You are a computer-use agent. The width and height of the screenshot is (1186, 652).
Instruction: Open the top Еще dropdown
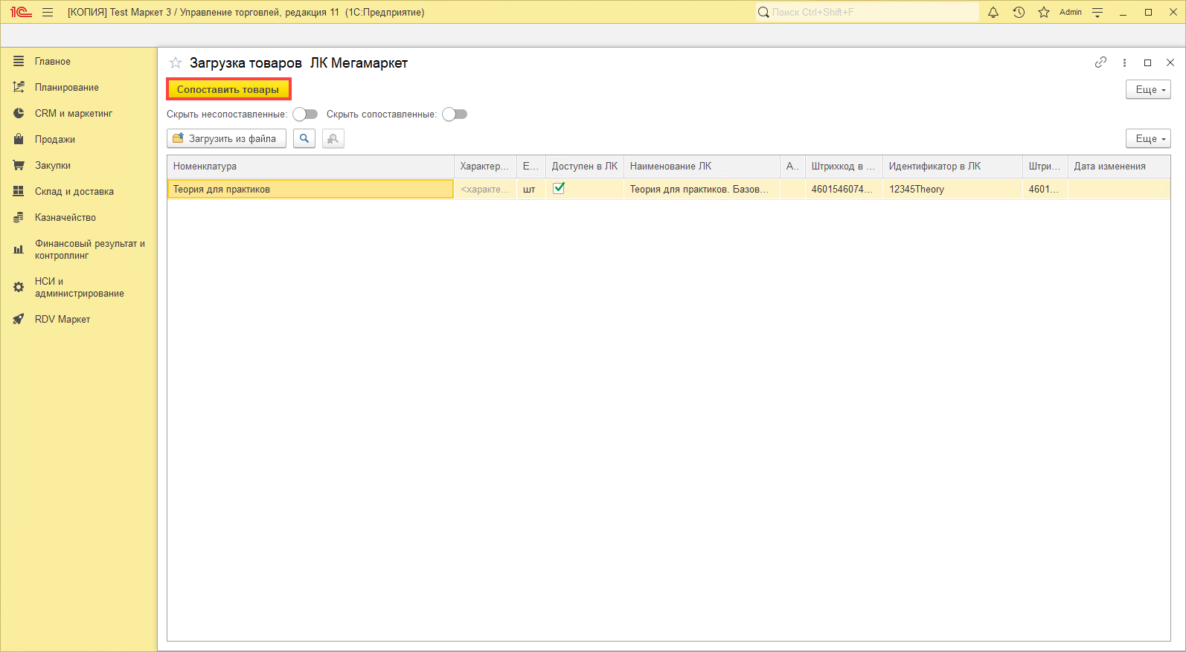point(1148,89)
